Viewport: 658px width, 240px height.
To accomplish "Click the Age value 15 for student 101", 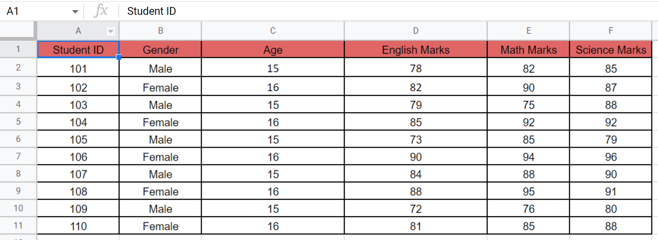I will tap(272, 68).
